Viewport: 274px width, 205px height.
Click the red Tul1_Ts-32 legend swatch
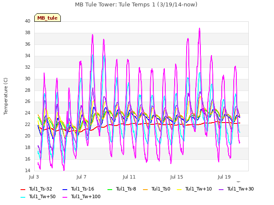(23, 189)
